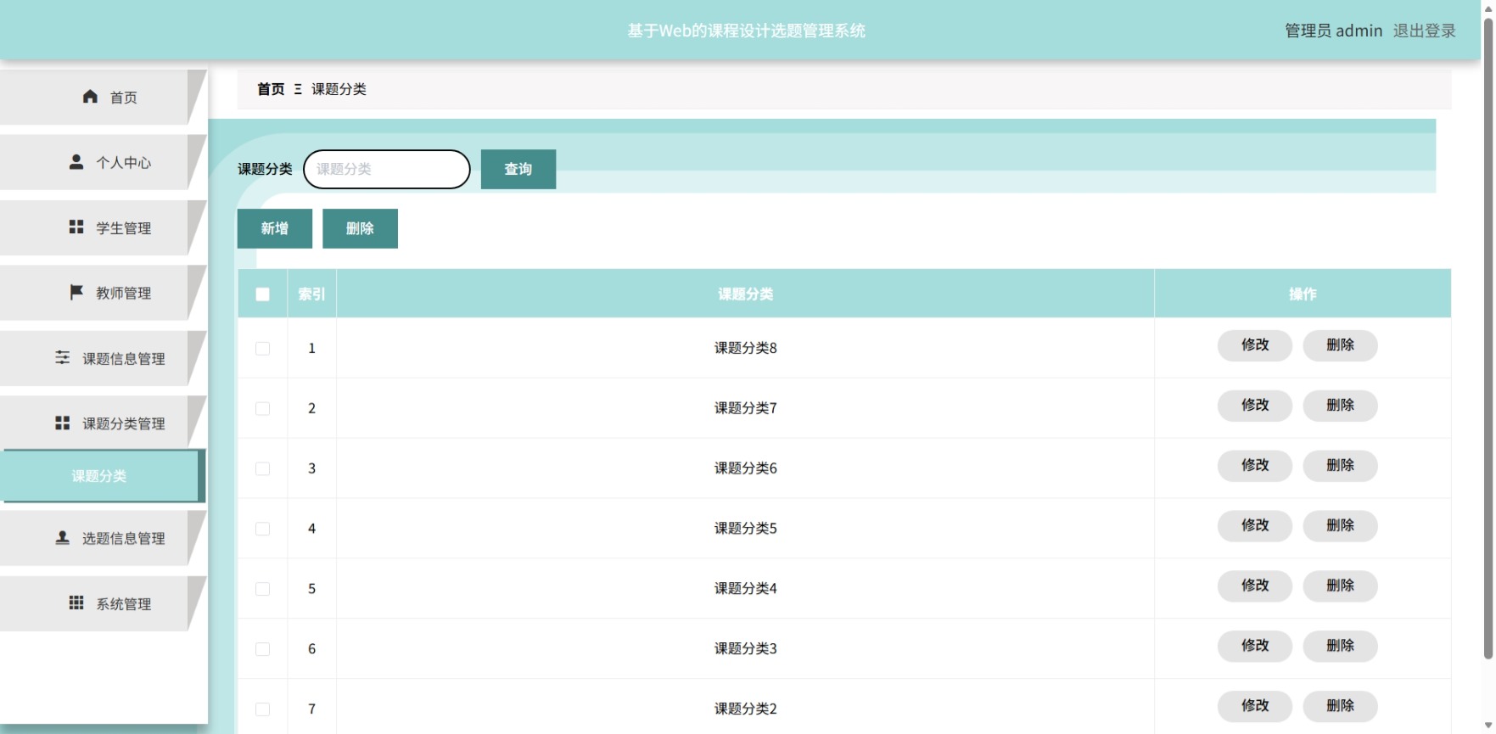1496x734 pixels.
Task: Click 删除 for 课题分类4
Action: click(x=1340, y=586)
